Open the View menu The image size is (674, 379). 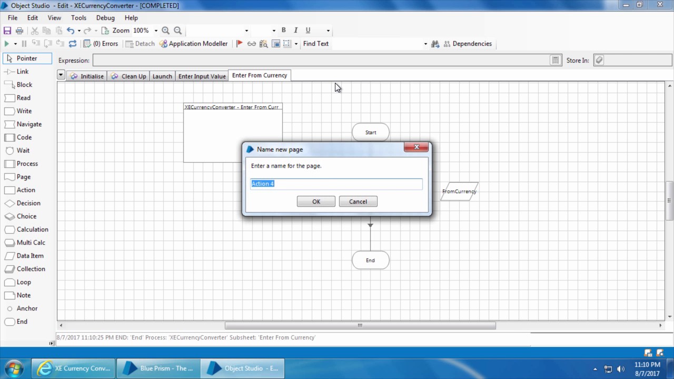54,18
